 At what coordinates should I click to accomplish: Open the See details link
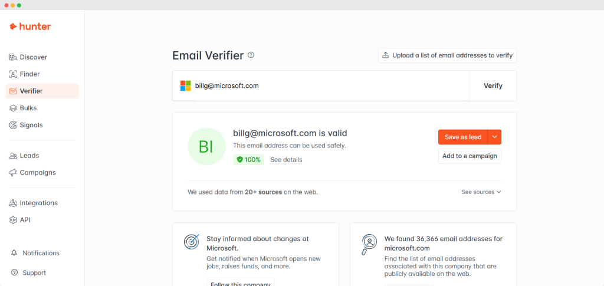286,160
